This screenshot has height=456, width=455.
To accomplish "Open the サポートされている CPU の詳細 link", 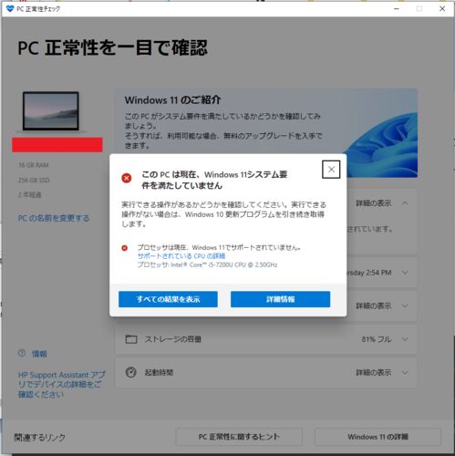I will 181,256.
